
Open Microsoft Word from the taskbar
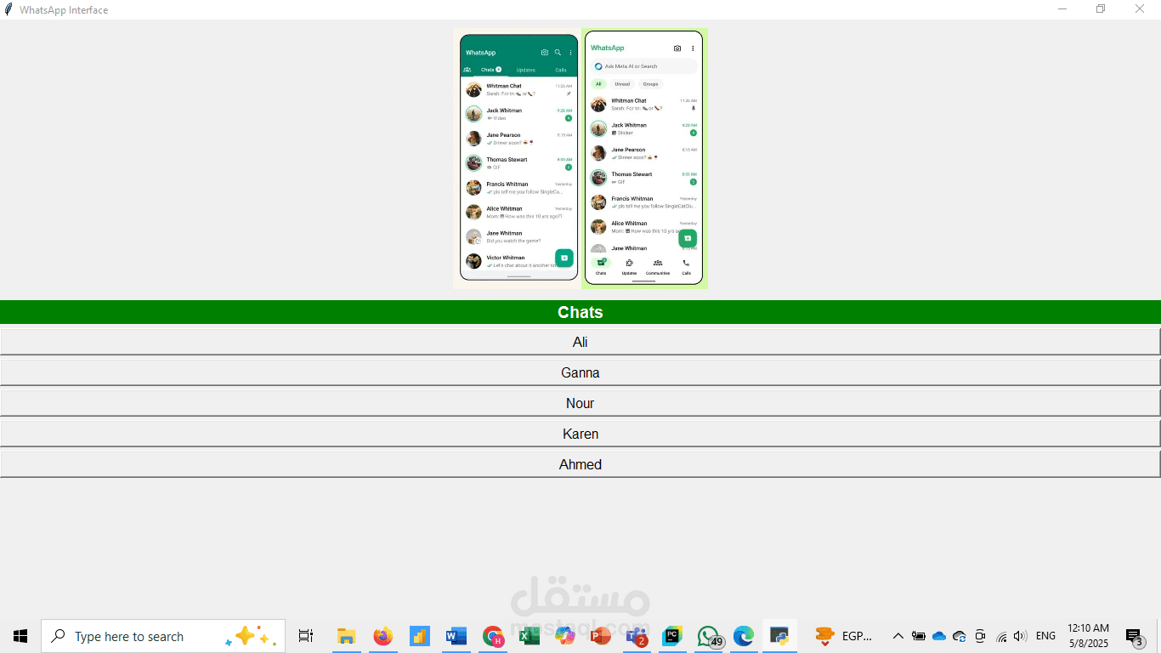tap(456, 636)
